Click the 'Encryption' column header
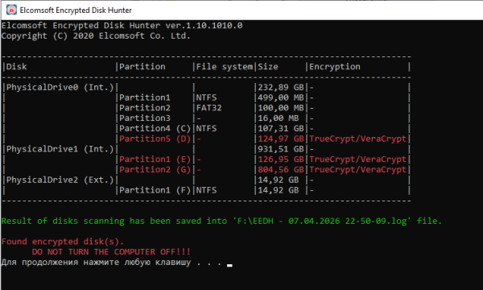The width and height of the screenshot is (483, 290). [335, 67]
